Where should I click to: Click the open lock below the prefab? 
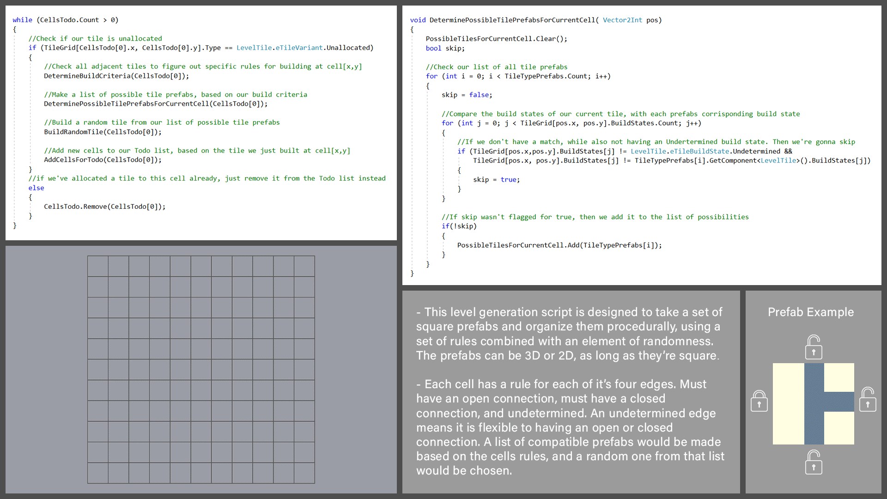point(814,462)
